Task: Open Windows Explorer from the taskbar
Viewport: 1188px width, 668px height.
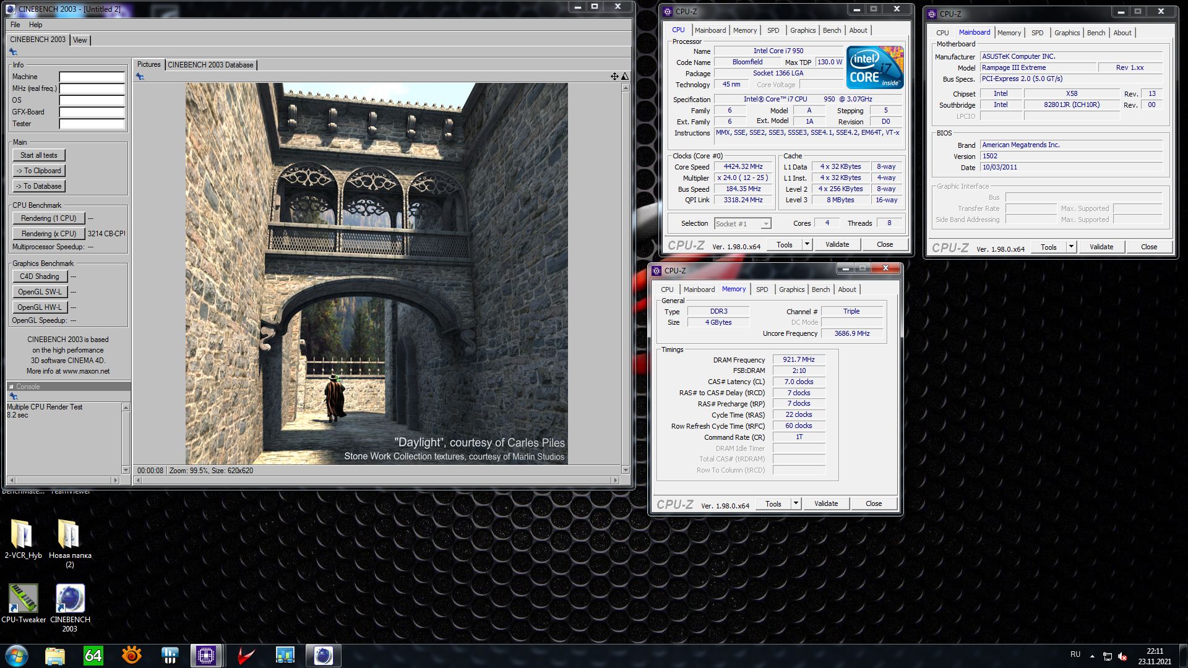Action: click(x=55, y=655)
